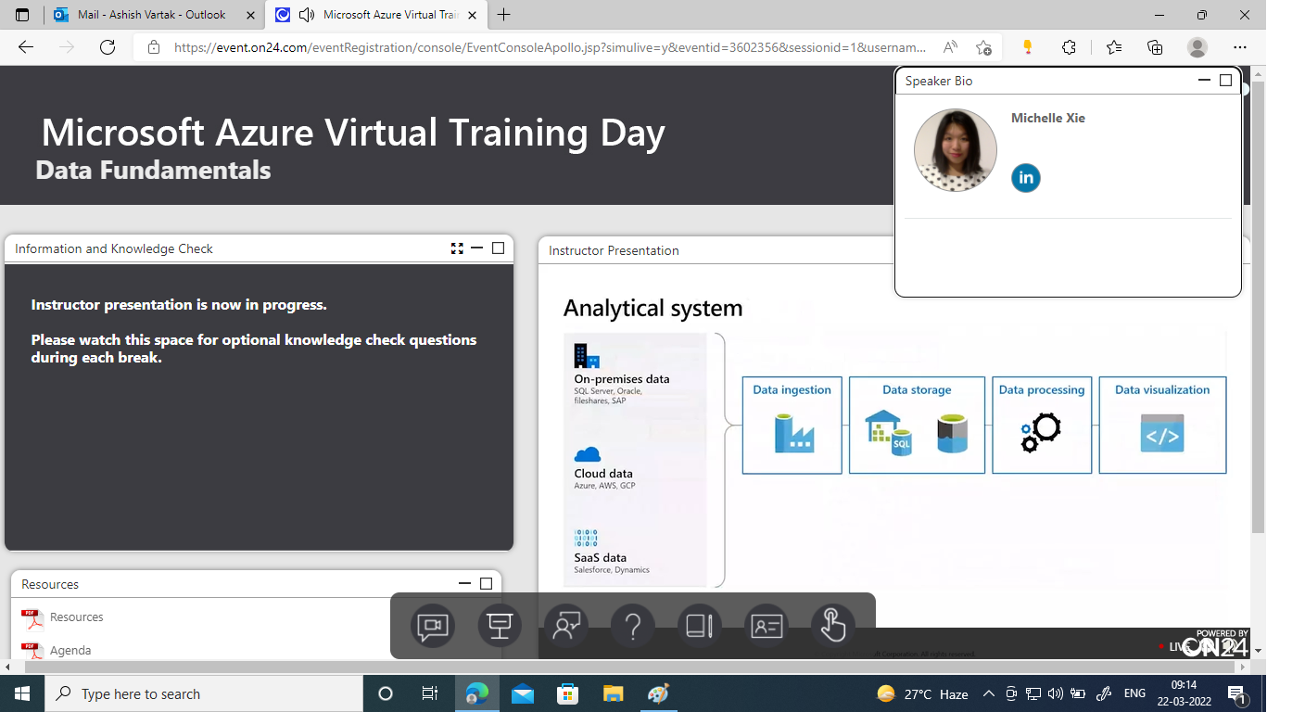Open the 27°C Haze weather widget
This screenshot has width=1305, height=712.
pos(922,693)
